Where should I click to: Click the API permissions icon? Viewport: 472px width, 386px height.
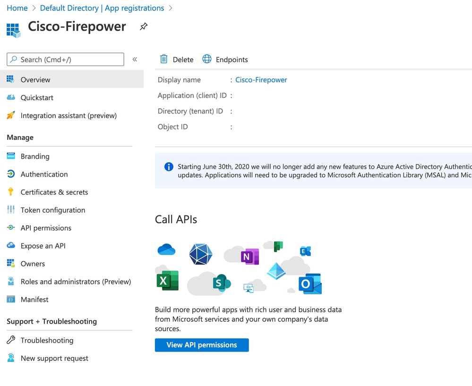tap(11, 228)
